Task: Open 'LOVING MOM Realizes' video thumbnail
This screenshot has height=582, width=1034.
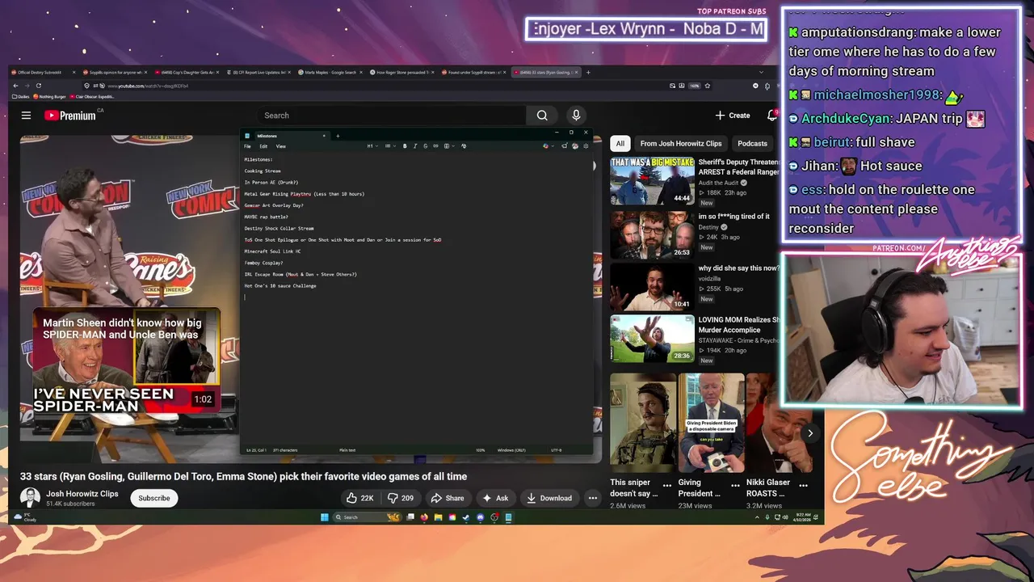Action: pos(652,338)
